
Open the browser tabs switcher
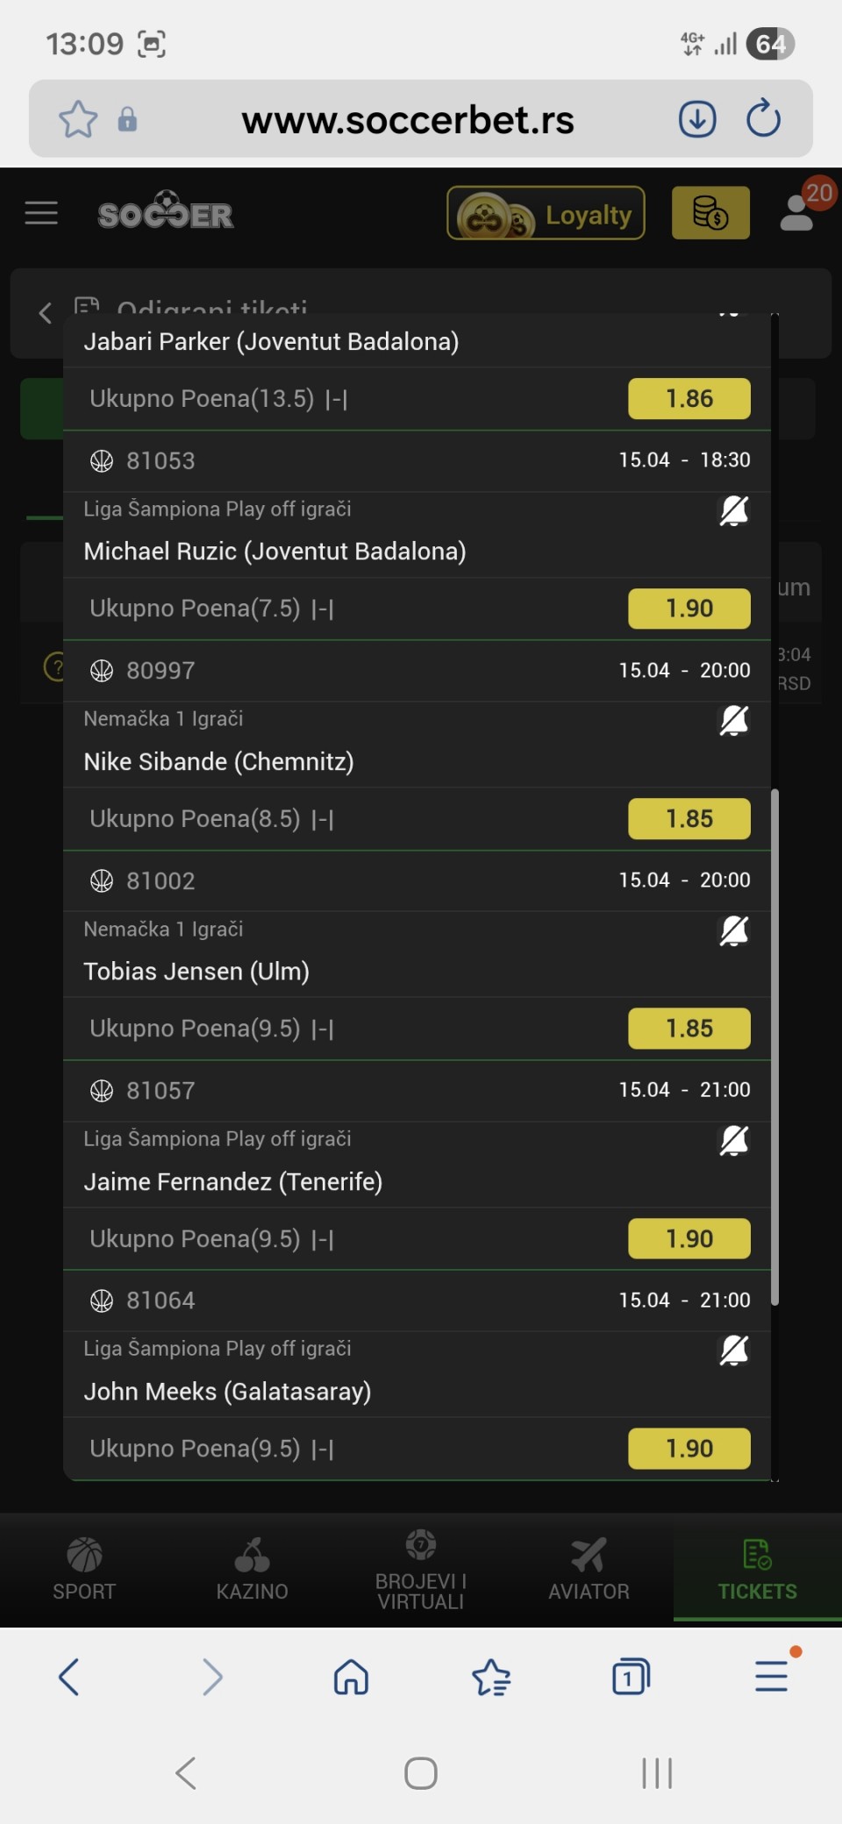[x=630, y=1677]
